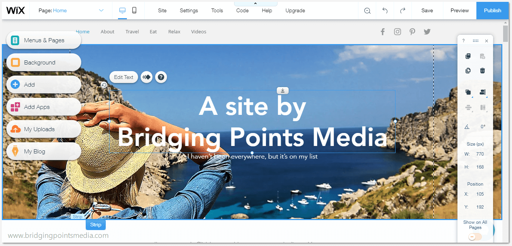This screenshot has height=246, width=512.
Task: Open the Page: Home dropdown
Action: coord(71,11)
